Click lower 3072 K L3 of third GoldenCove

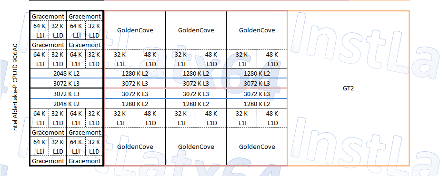257,94
